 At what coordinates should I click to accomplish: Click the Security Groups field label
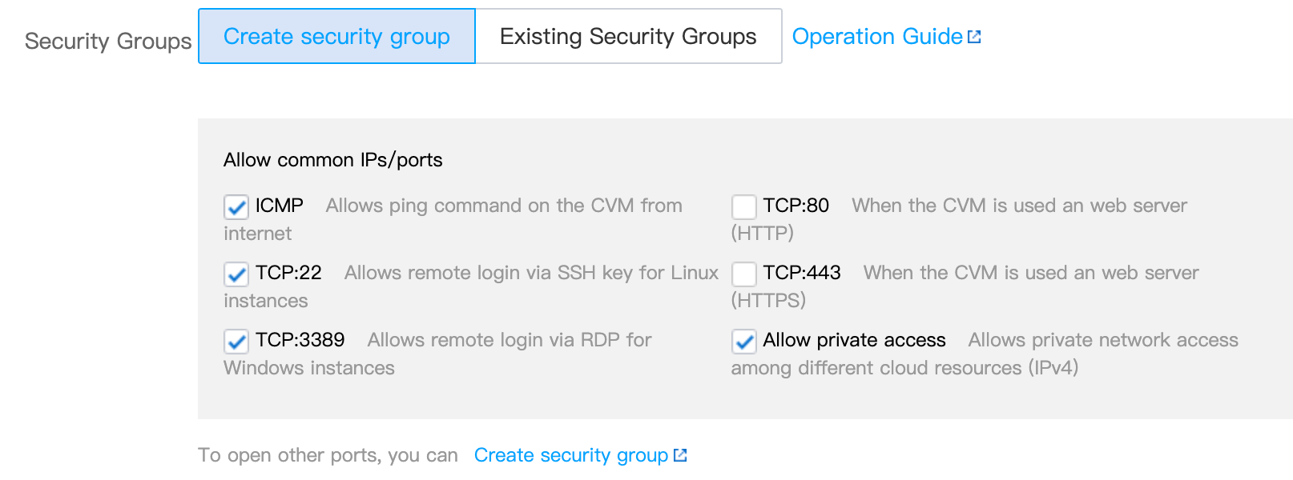tap(108, 41)
